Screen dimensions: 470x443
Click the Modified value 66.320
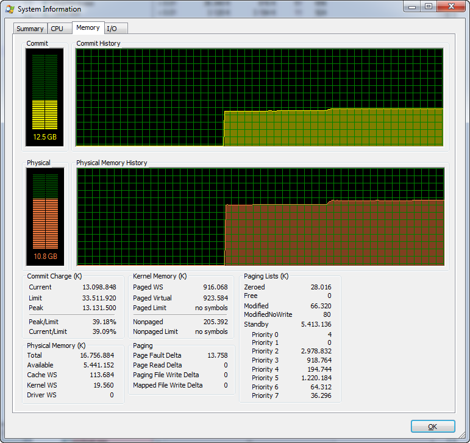(x=321, y=306)
